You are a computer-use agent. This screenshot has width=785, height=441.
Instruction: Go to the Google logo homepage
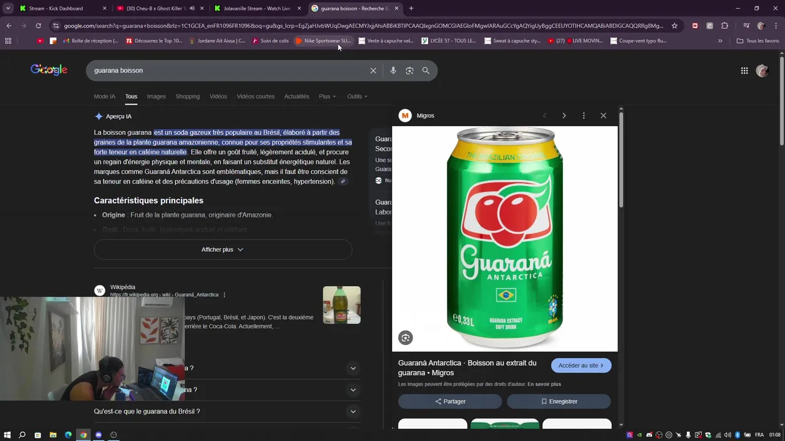tap(49, 70)
